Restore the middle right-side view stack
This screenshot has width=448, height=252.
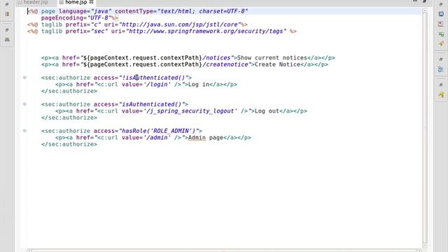[x=441, y=59]
